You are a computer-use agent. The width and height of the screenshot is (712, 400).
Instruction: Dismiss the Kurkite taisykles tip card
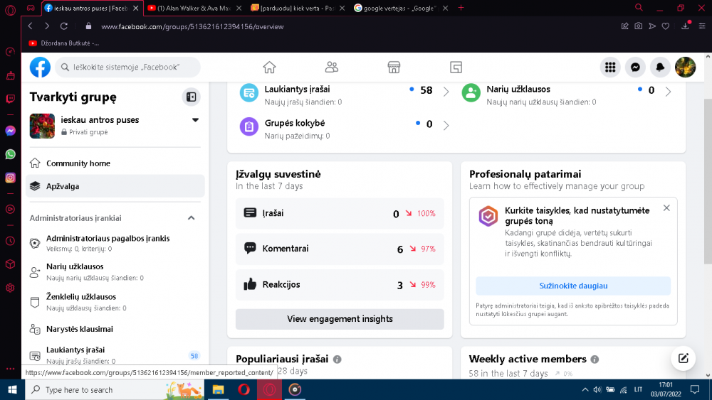coord(666,208)
